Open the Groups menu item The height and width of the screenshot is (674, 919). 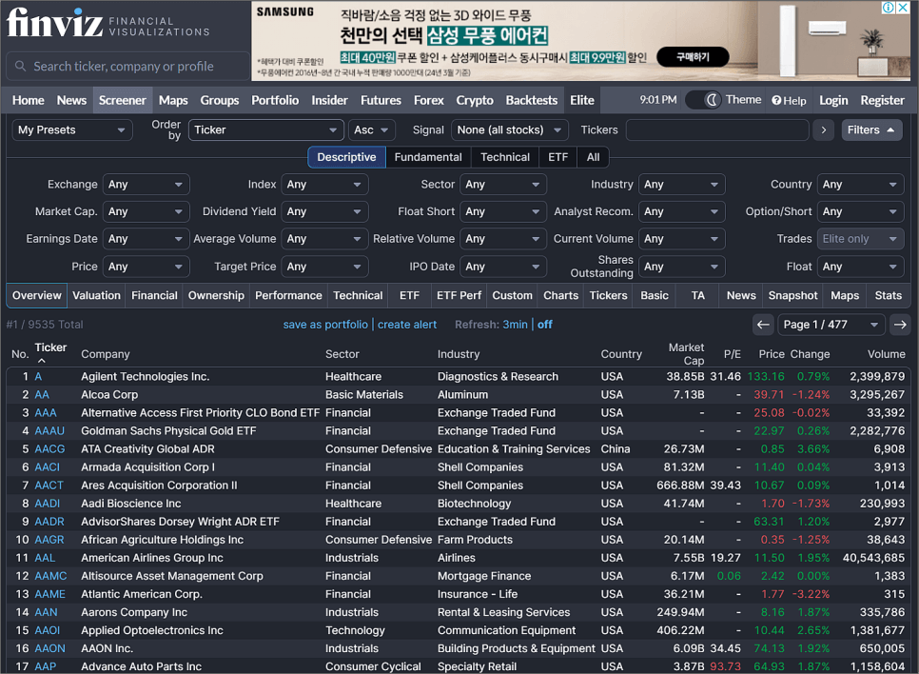[220, 100]
